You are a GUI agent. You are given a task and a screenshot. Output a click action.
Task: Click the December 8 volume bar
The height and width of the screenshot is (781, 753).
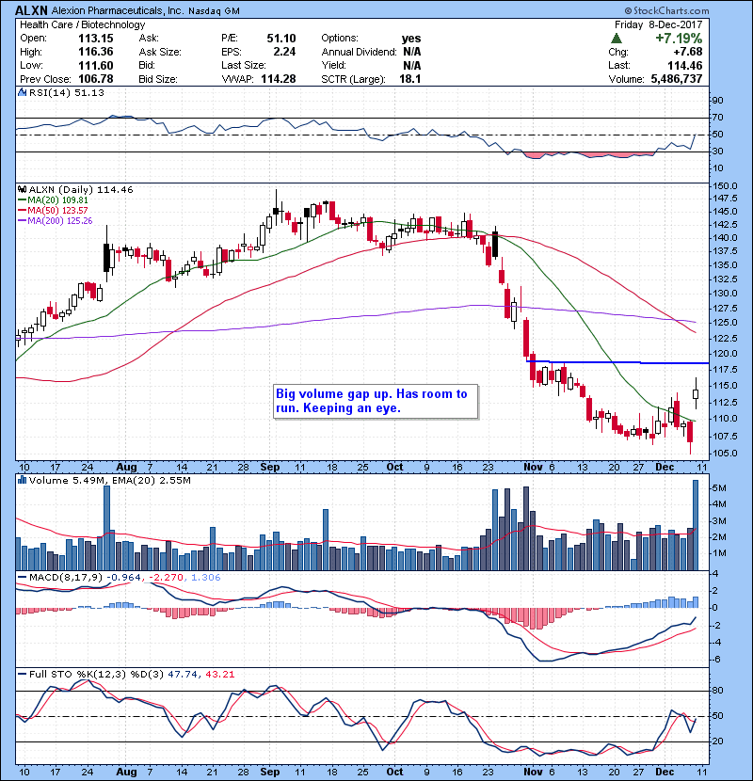[696, 525]
